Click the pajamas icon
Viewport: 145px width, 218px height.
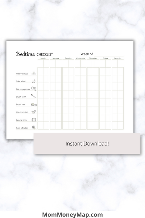(x=34, y=89)
